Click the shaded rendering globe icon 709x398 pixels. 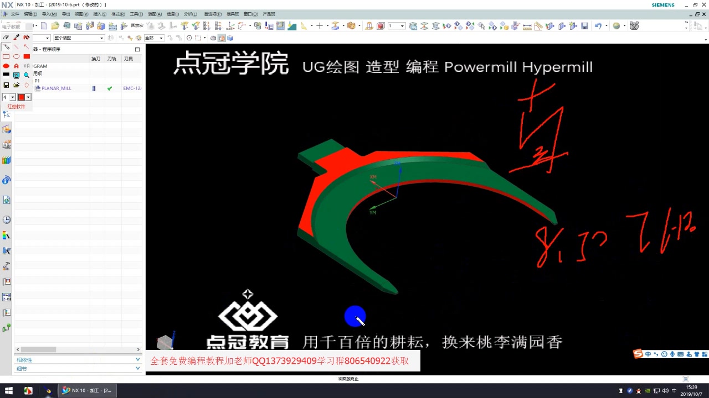pyautogui.click(x=616, y=25)
